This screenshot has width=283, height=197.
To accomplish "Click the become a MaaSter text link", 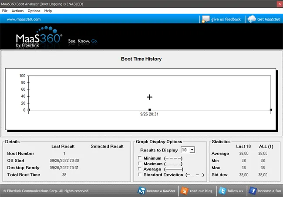I will pyautogui.click(x=161, y=191).
